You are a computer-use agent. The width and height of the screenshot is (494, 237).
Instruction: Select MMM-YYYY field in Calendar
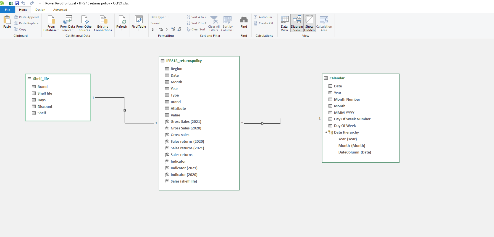pyautogui.click(x=344, y=113)
